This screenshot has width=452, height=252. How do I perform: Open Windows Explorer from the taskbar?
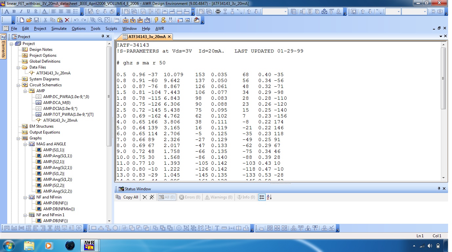(x=29, y=245)
